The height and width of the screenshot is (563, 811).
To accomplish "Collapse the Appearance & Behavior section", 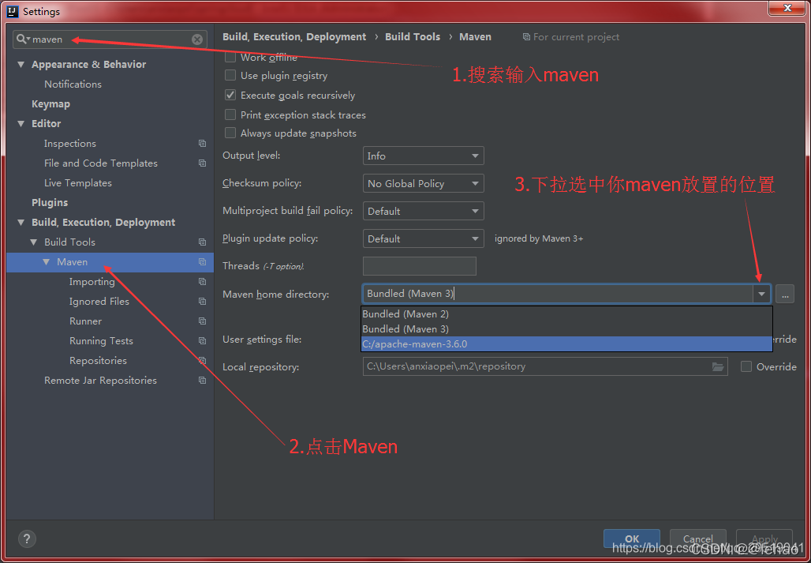I will point(21,65).
